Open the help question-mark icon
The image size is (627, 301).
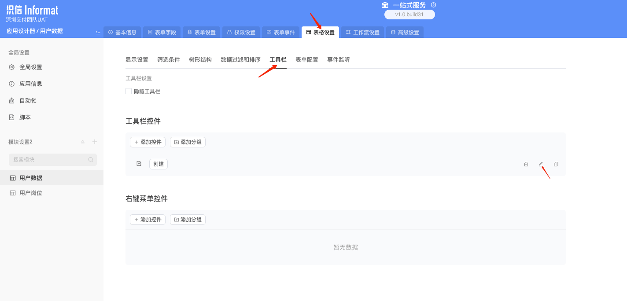pos(433,5)
